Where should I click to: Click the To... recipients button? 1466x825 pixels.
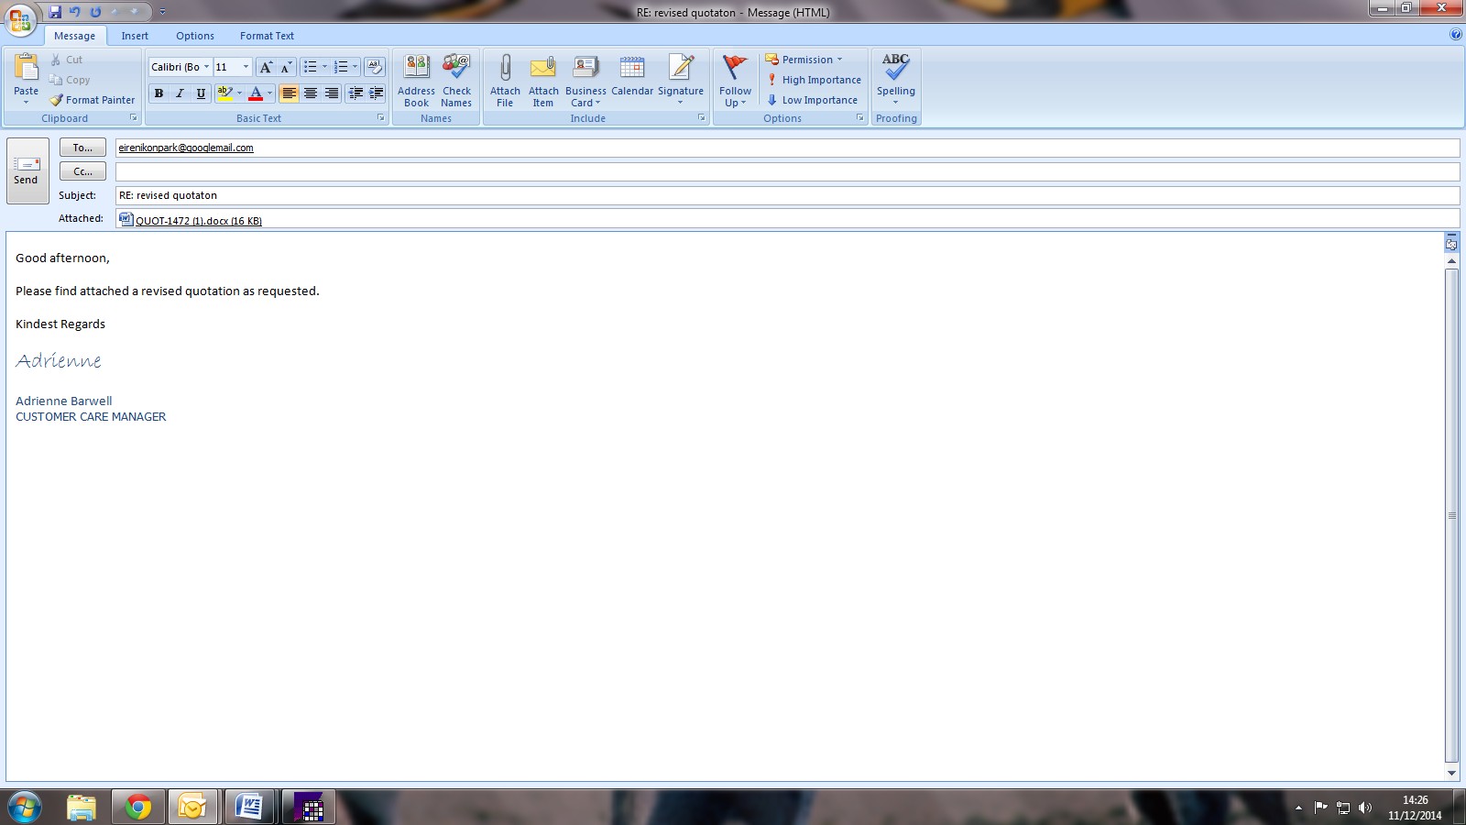82,148
